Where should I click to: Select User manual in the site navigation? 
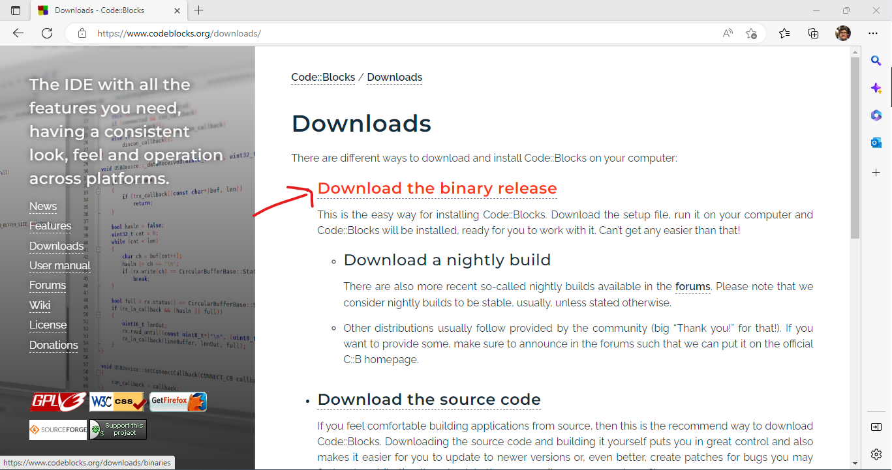[60, 265]
